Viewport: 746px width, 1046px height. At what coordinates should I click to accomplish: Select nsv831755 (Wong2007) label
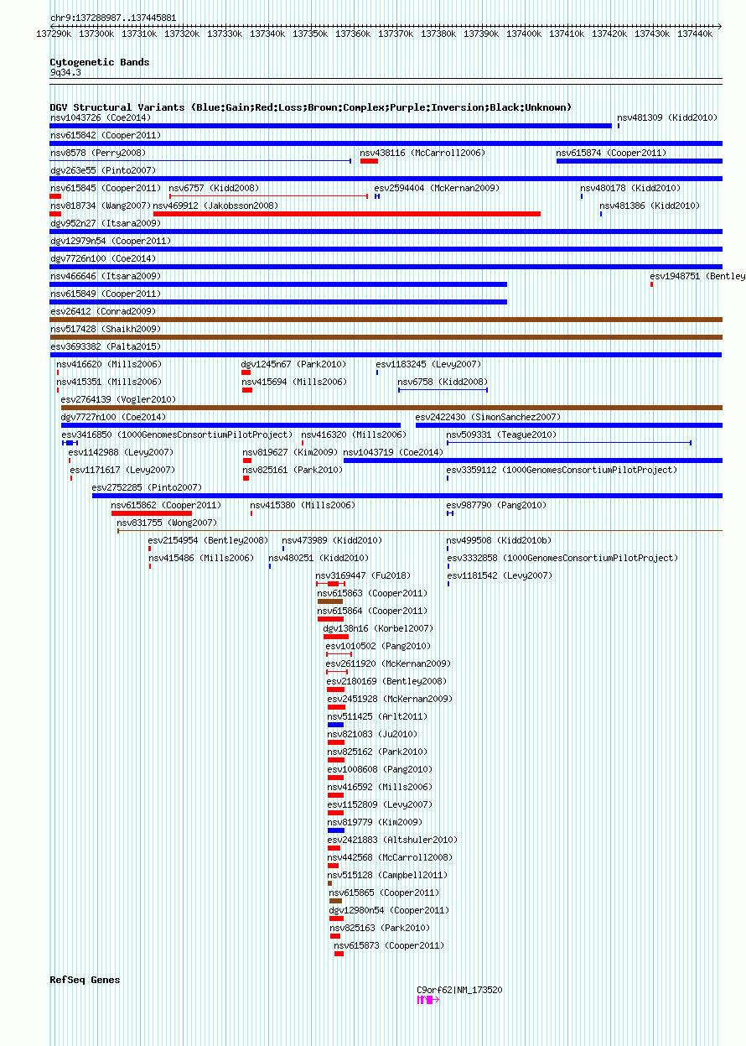[168, 523]
